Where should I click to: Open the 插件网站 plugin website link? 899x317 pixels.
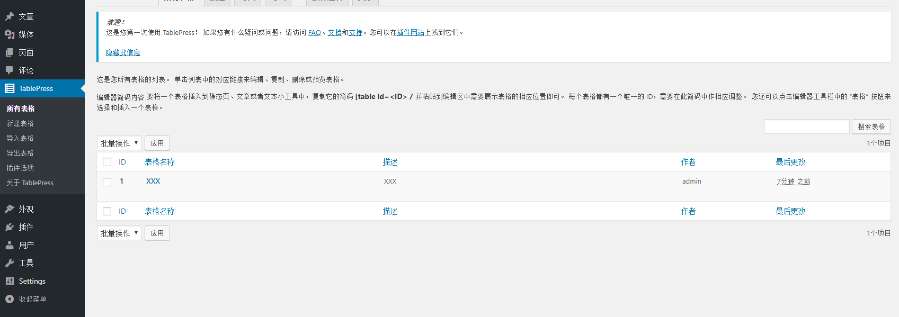pos(411,33)
